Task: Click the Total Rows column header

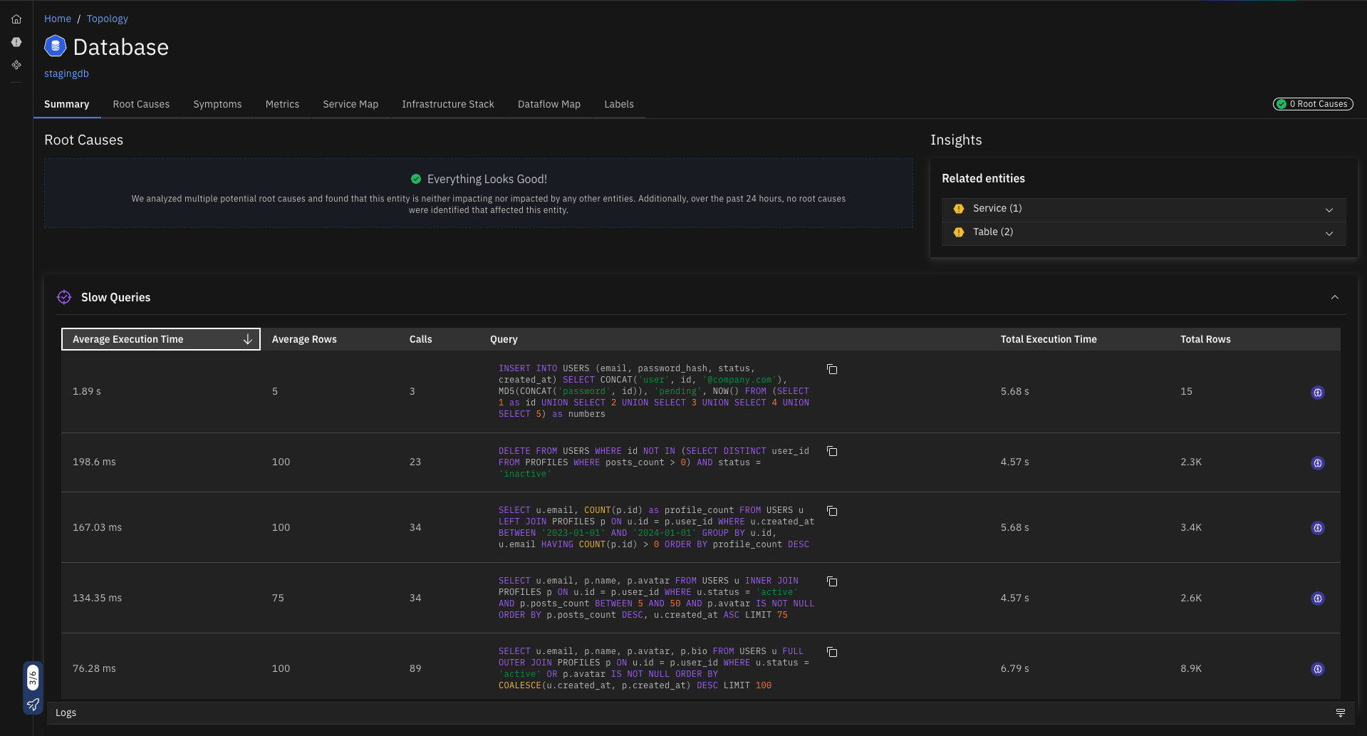Action: (1205, 339)
